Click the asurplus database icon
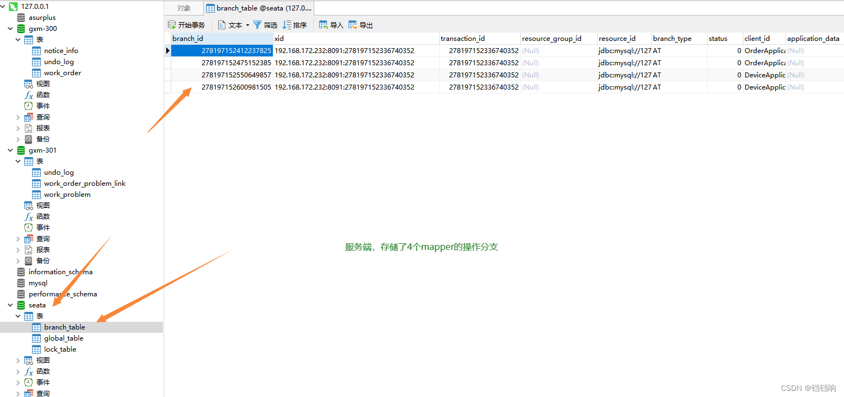 click(x=21, y=18)
